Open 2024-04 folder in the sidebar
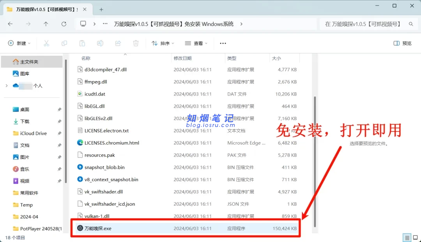 click(x=25, y=217)
